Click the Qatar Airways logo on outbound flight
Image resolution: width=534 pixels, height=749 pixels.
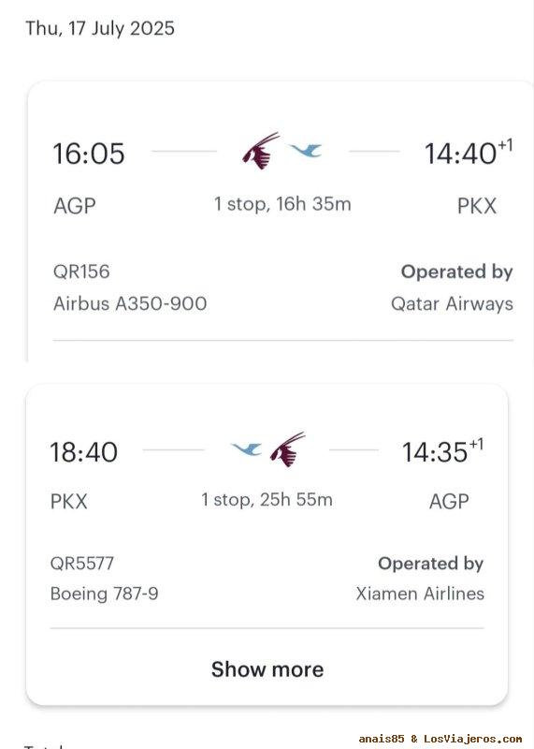coord(261,151)
